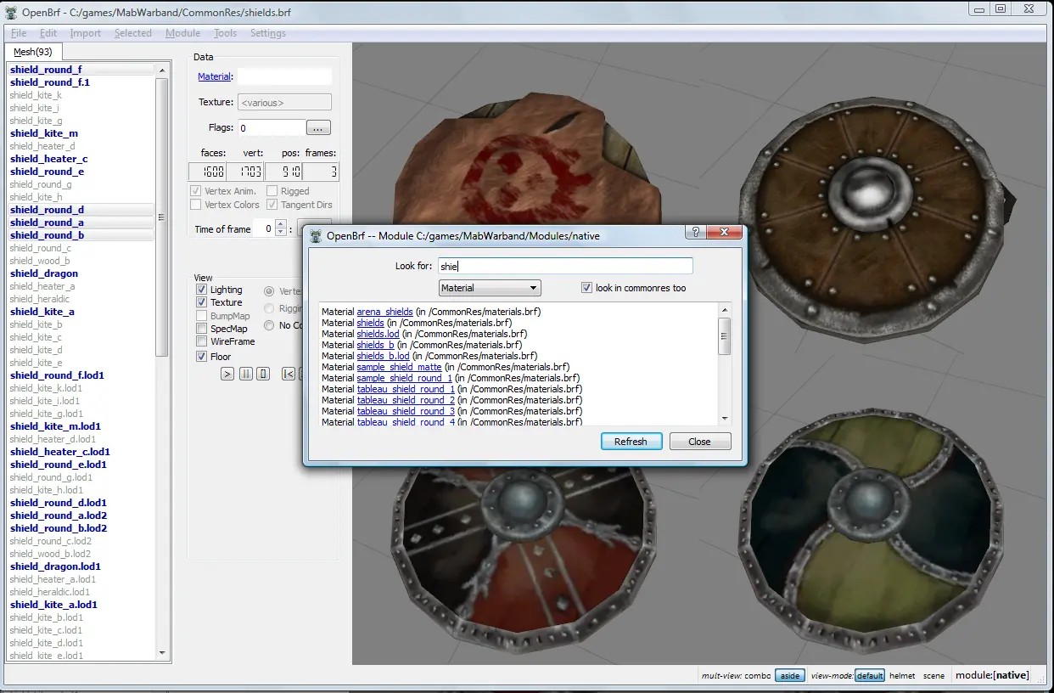Increase the Time of frame value

[281, 225]
